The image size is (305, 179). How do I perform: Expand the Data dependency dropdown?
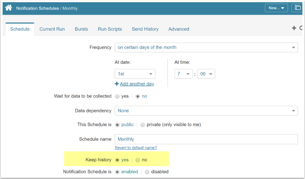(206, 110)
